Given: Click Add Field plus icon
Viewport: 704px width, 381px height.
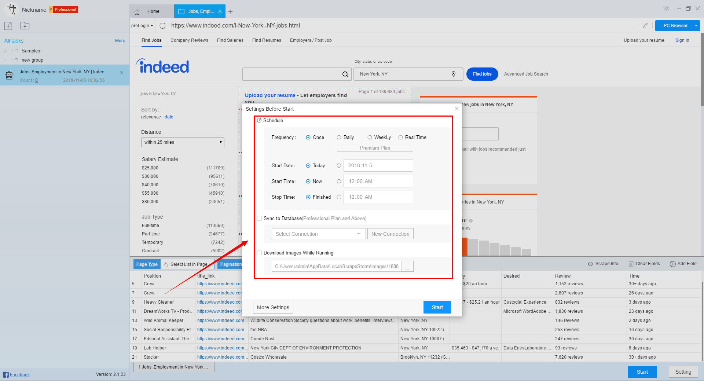Looking at the screenshot, I should [673, 264].
